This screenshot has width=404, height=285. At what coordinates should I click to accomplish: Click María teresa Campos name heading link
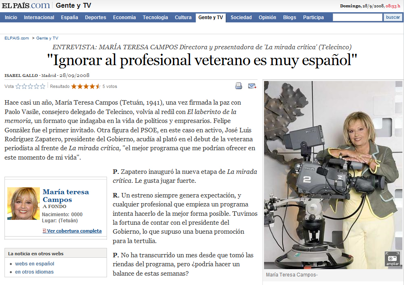66,196
